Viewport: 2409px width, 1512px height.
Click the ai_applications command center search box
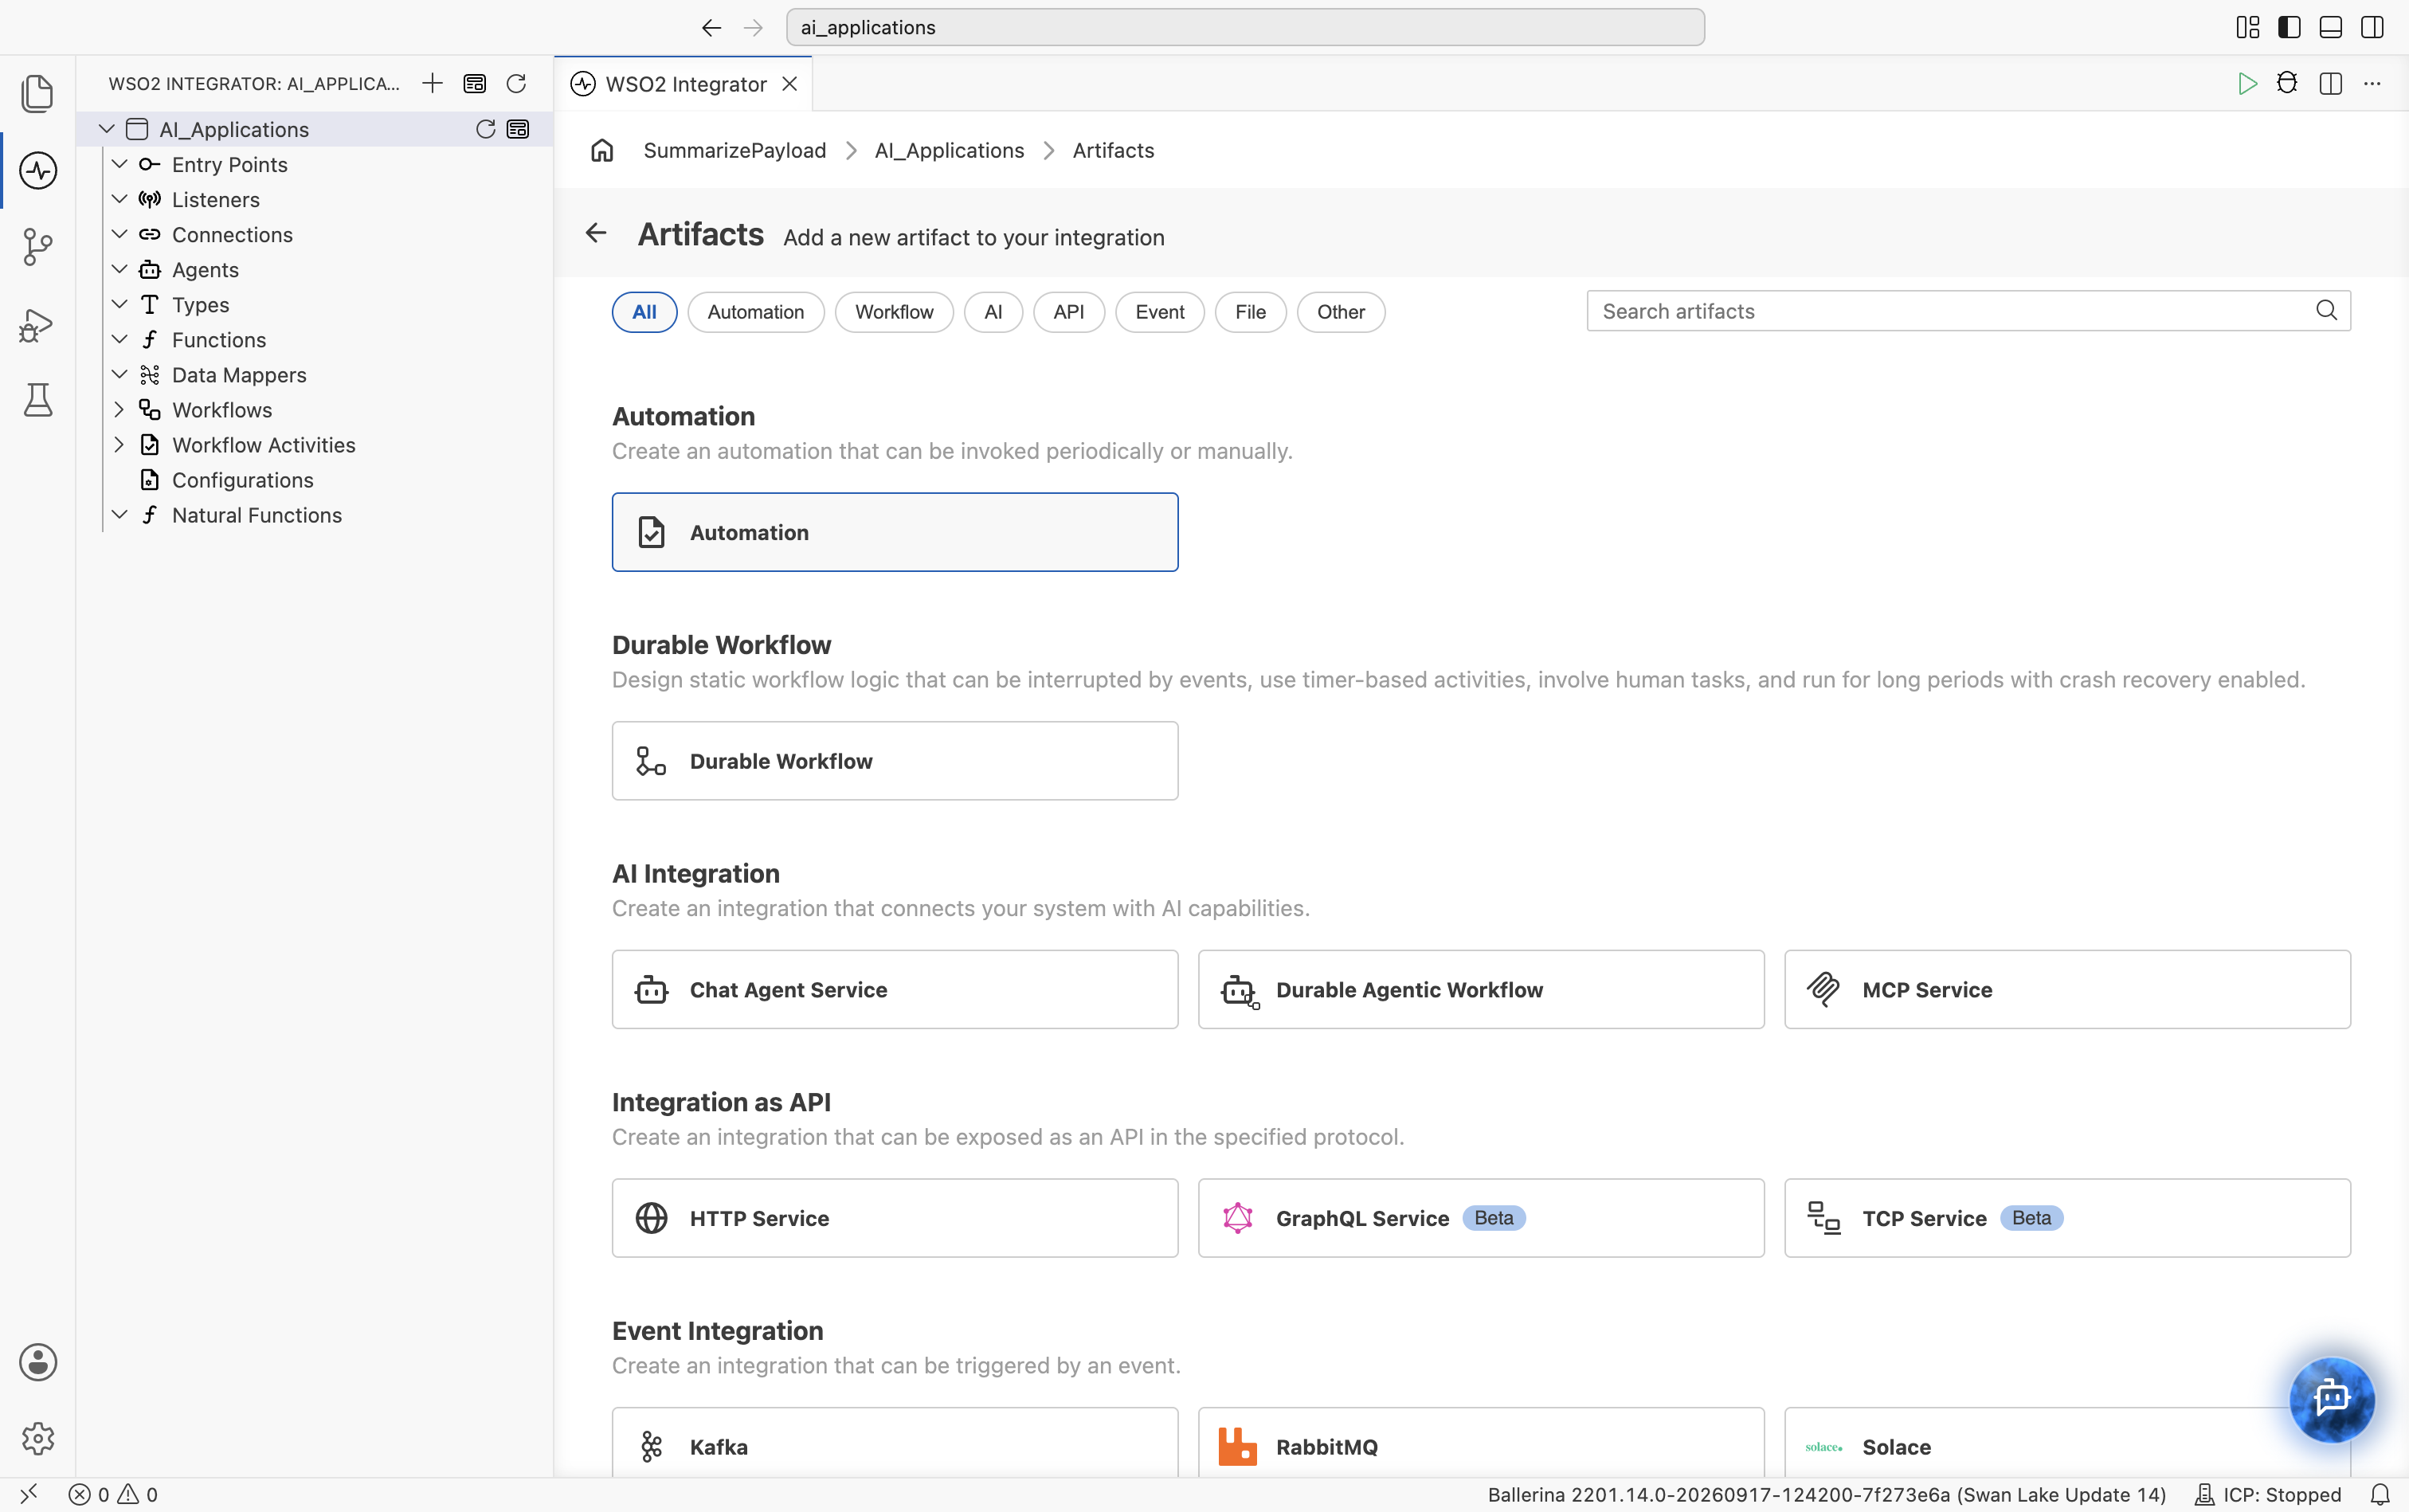tap(1245, 27)
